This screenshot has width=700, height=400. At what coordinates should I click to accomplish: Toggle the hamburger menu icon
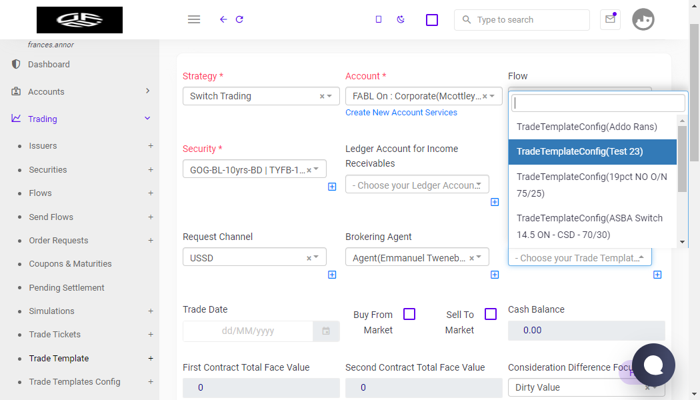pos(194,19)
